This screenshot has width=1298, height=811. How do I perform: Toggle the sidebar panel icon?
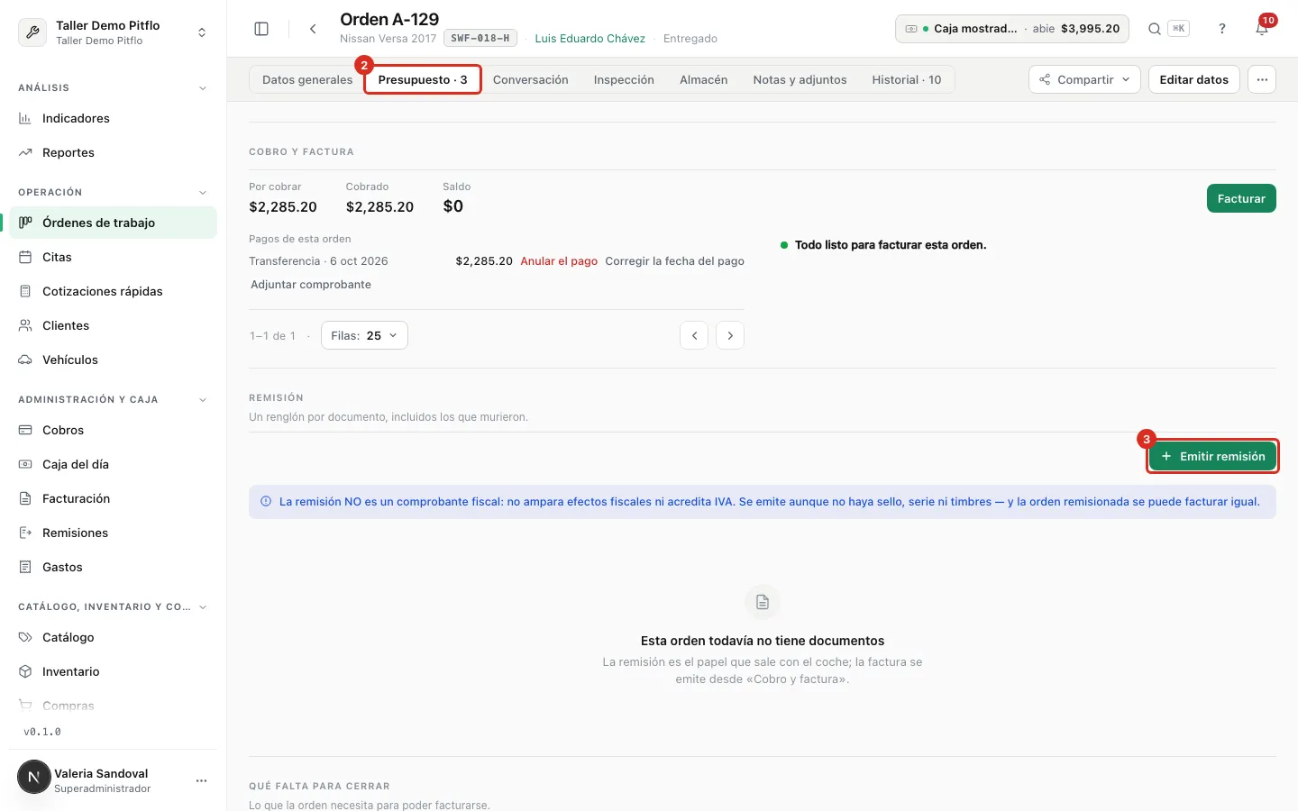(261, 29)
